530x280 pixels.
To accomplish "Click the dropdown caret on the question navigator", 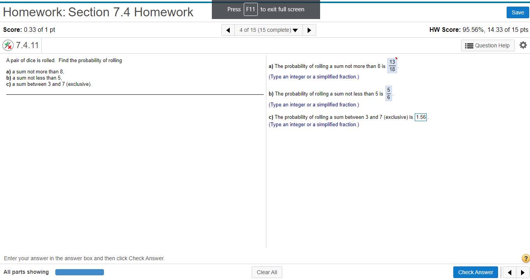I will (x=296, y=30).
